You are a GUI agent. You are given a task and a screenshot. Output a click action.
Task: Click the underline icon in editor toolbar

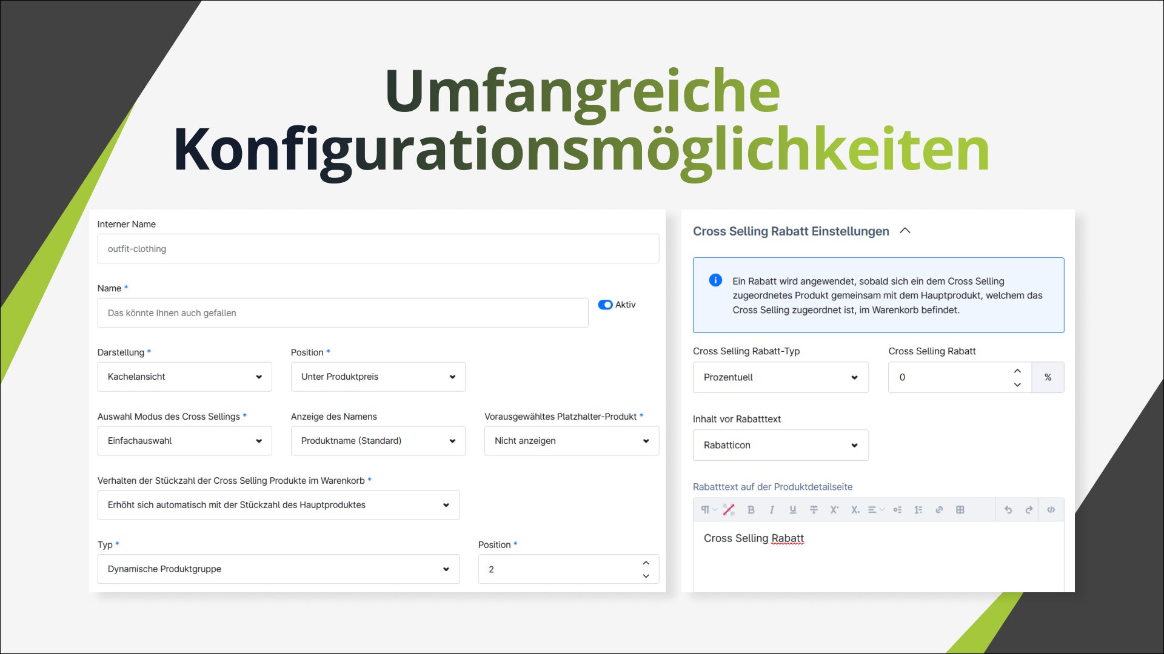pyautogui.click(x=792, y=510)
